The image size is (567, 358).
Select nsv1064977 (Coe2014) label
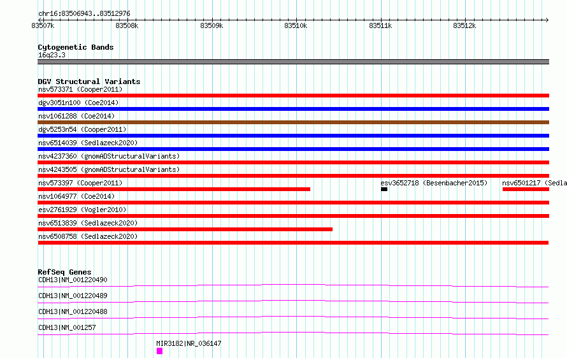(x=76, y=196)
